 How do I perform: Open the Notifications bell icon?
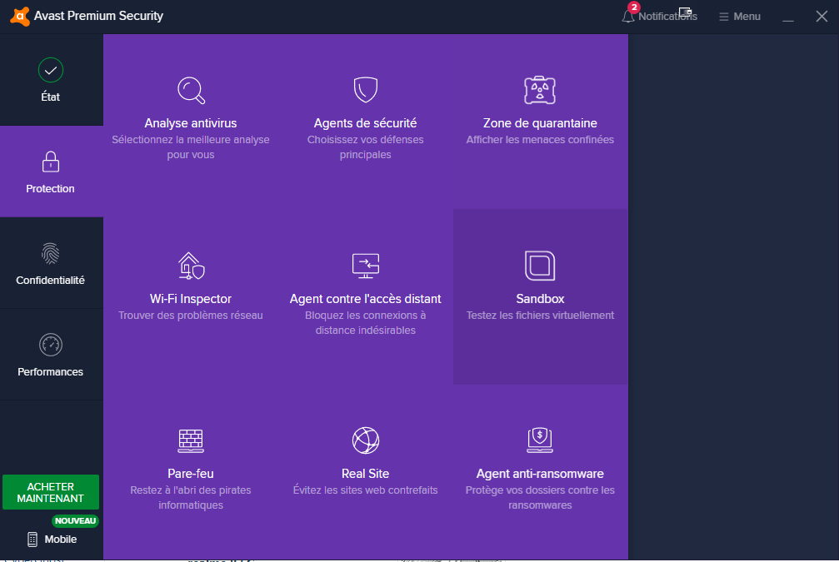(627, 17)
